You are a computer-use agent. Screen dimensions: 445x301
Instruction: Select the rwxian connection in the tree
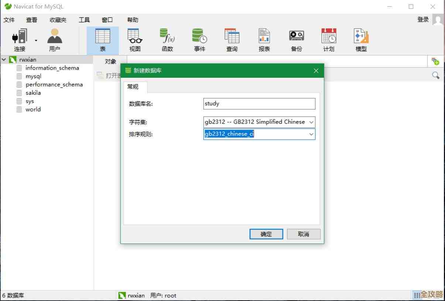click(28, 59)
